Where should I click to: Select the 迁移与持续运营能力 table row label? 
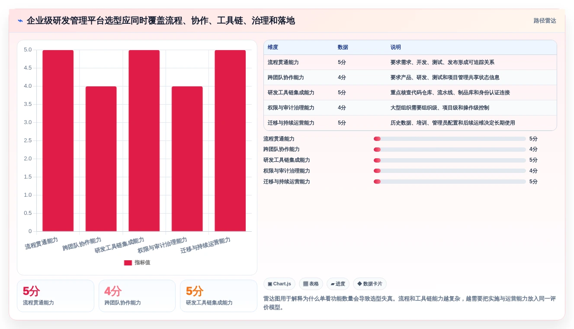(291, 123)
